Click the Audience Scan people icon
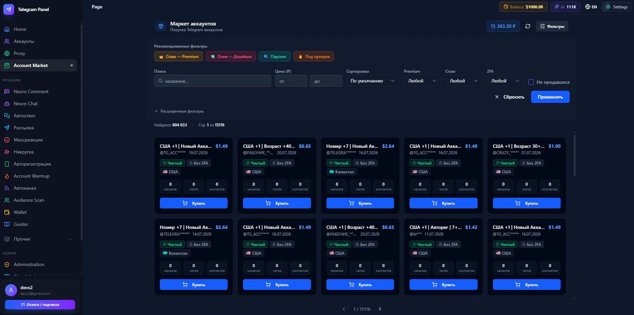This screenshot has height=315, width=634. [x=7, y=200]
